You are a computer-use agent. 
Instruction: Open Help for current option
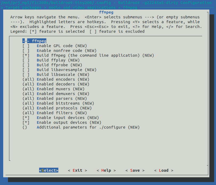click(106, 170)
